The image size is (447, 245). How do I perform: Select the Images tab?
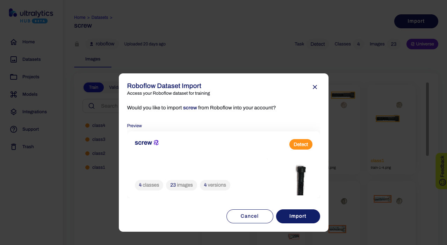click(x=93, y=59)
